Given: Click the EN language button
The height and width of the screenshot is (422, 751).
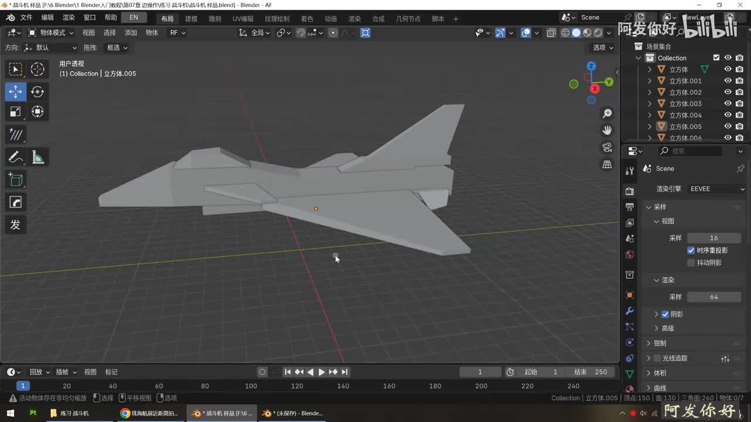Looking at the screenshot, I should pos(134,18).
